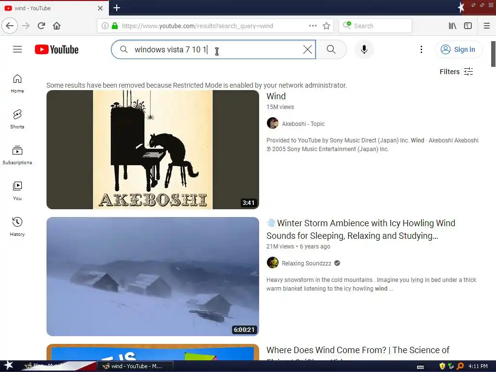Click 'Winter Storm Ambience' video title
Image resolution: width=496 pixels, height=372 pixels.
pyautogui.click(x=360, y=229)
